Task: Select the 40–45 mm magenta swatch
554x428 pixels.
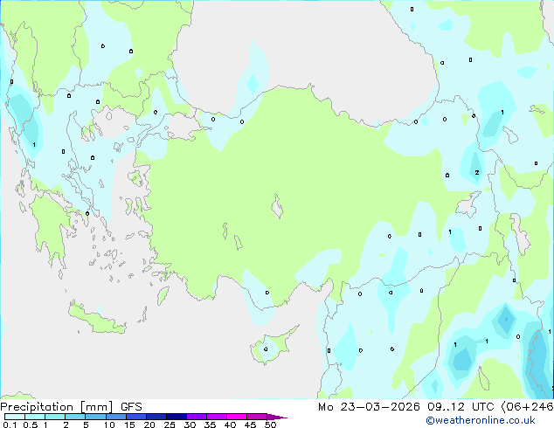Action: [237, 417]
